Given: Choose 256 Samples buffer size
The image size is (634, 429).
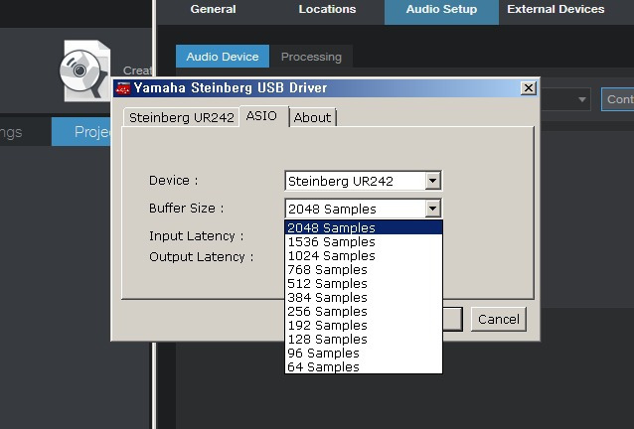Looking at the screenshot, I should coord(363,311).
